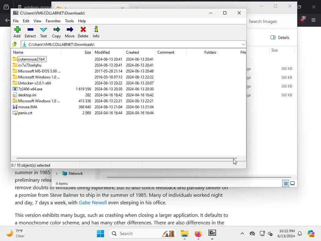Click the mouse.IMA floppy disk icon
This screenshot has width=321, height=241.
click(15, 107)
